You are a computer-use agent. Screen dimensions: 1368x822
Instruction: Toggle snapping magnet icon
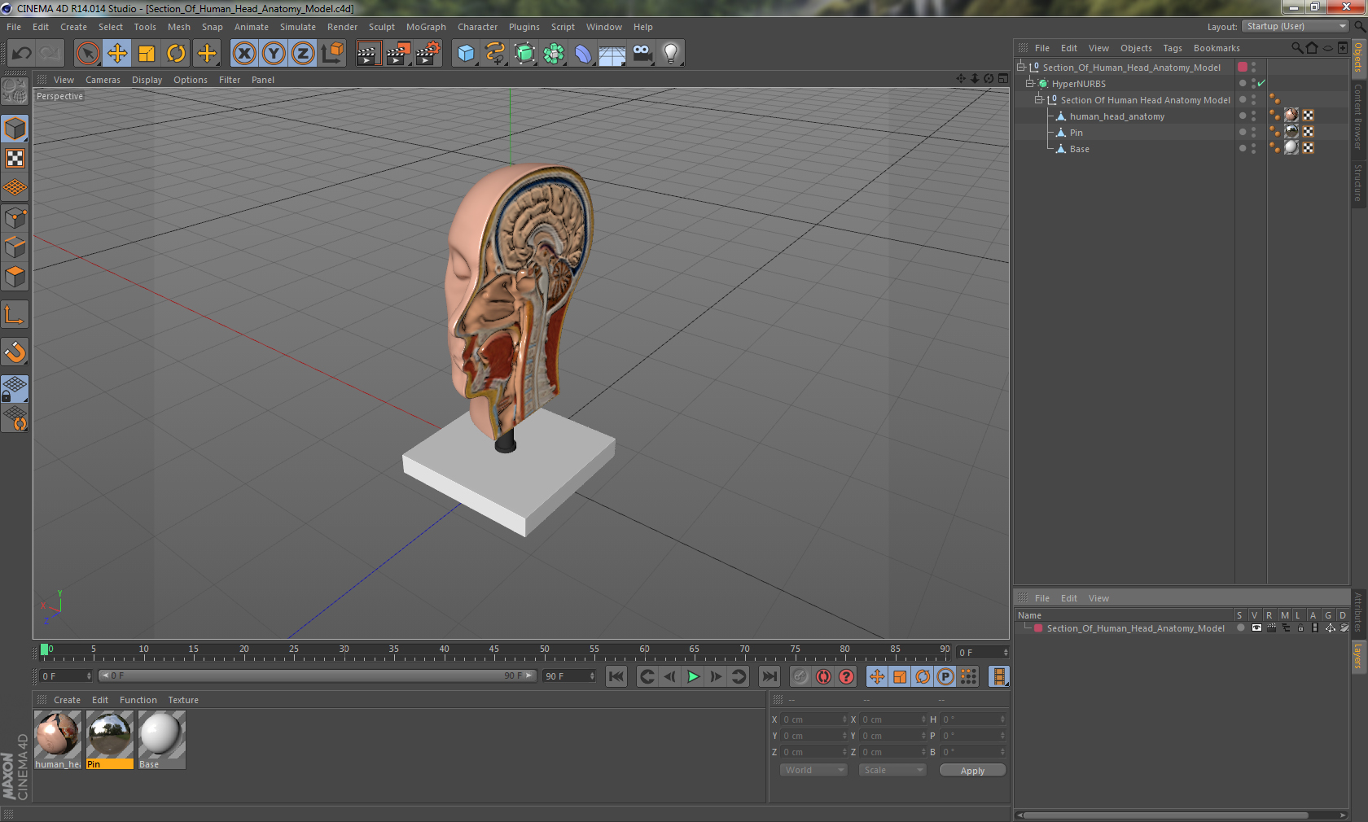15,352
